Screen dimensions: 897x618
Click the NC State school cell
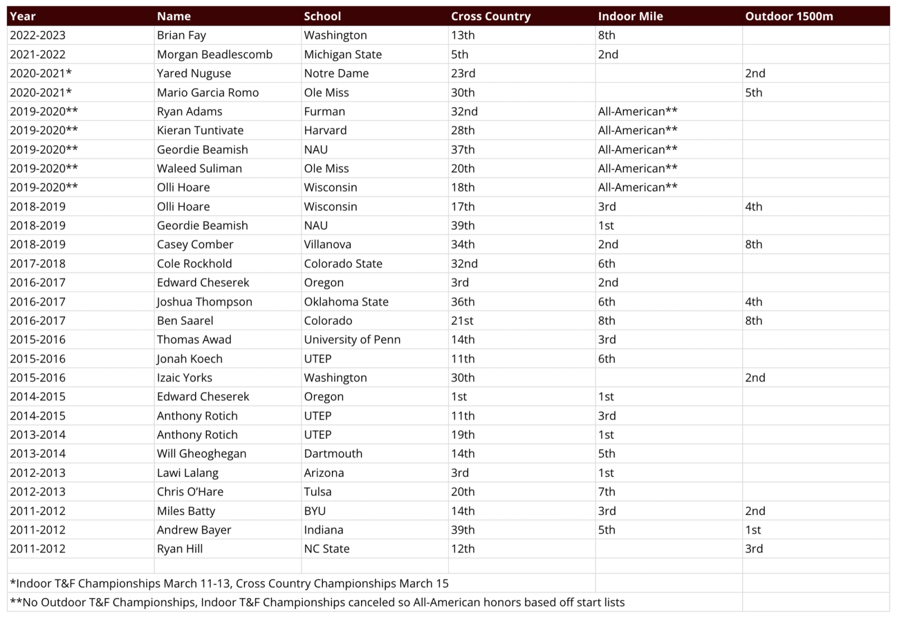coord(374,549)
